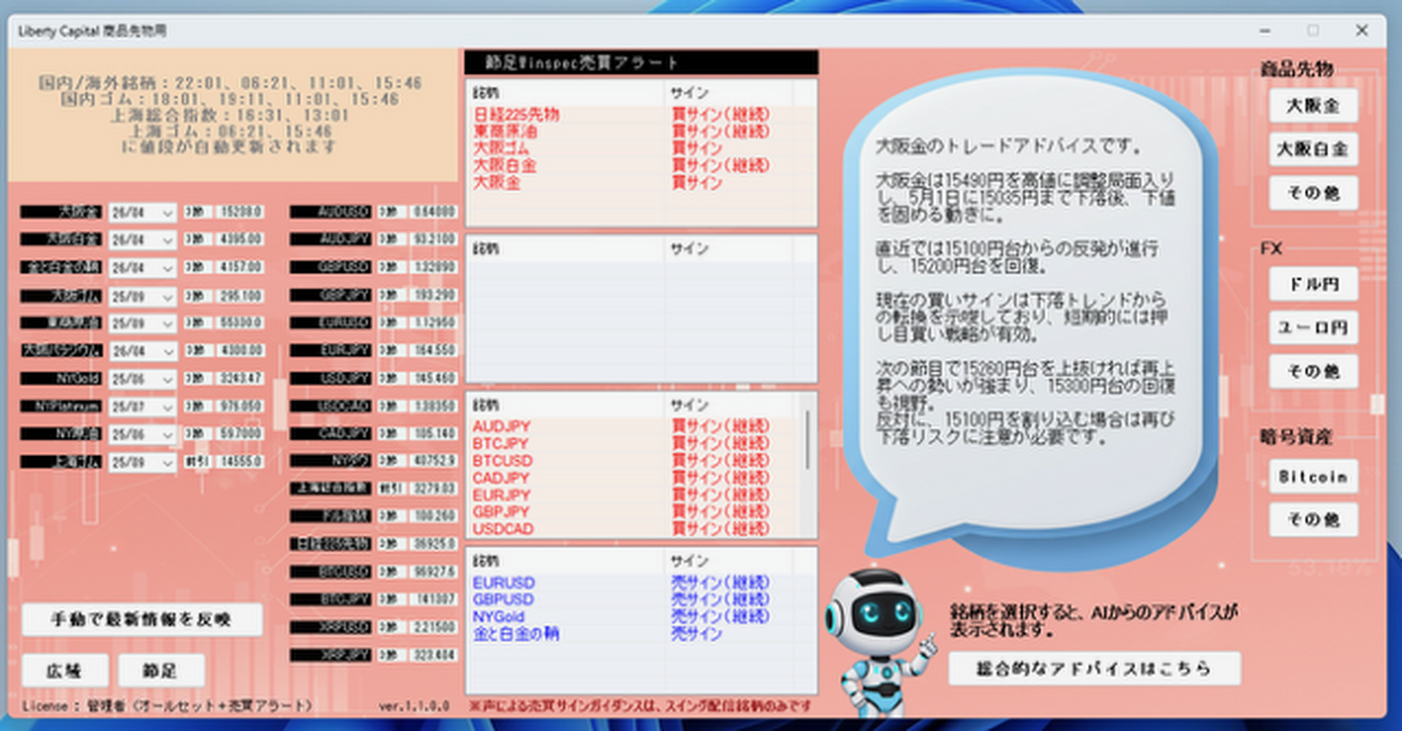
Task: Click the 上海ゴム price field 14555.0
Action: tap(240, 462)
